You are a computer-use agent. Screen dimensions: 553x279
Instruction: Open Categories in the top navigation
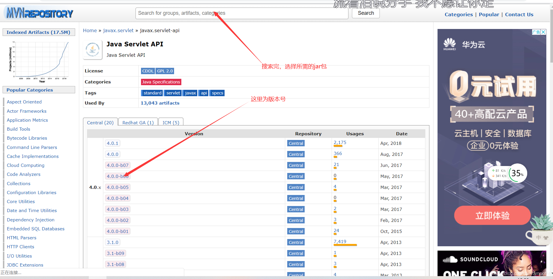click(x=459, y=14)
